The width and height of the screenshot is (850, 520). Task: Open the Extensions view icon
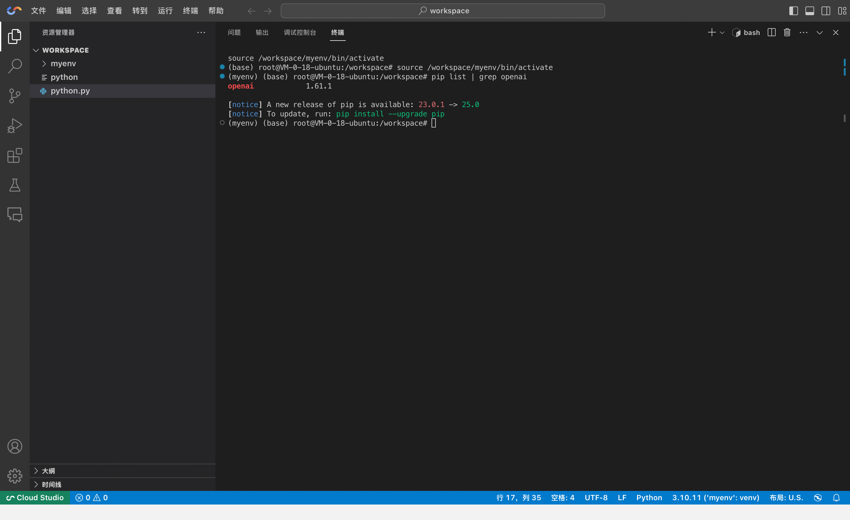pos(15,155)
